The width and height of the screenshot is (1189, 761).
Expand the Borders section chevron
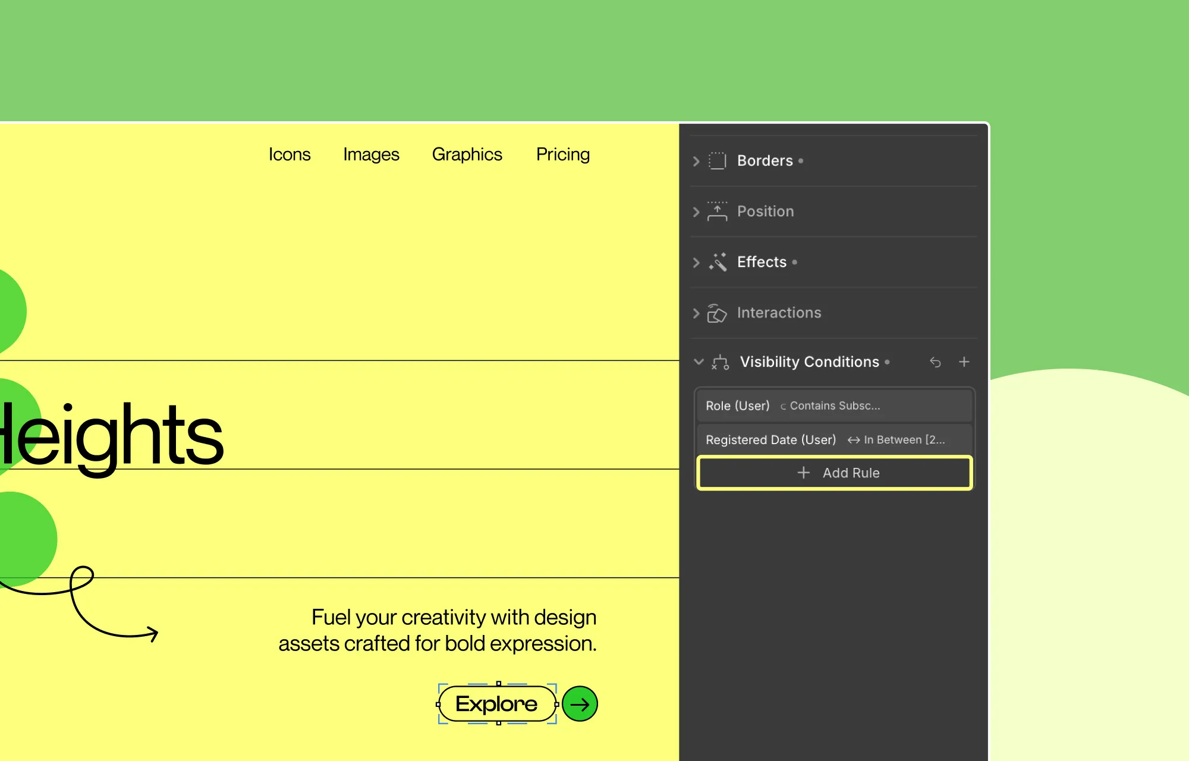[x=696, y=161]
